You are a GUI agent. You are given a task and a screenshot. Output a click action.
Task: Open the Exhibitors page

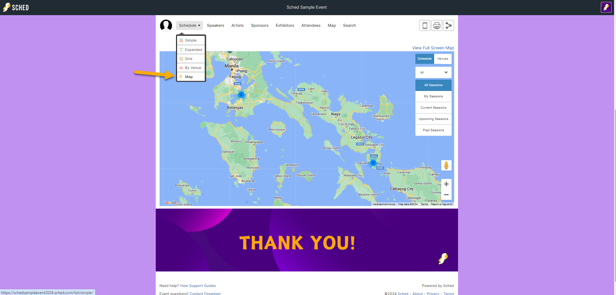(x=285, y=25)
